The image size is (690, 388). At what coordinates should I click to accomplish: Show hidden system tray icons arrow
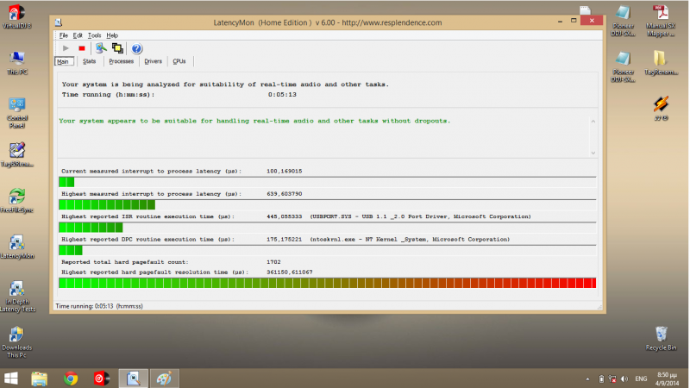tap(587, 379)
